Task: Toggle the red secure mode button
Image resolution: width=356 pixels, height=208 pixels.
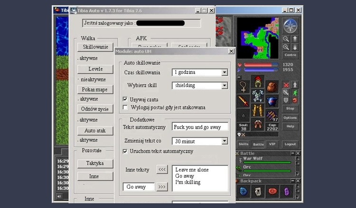Action: pyautogui.click(x=295, y=100)
